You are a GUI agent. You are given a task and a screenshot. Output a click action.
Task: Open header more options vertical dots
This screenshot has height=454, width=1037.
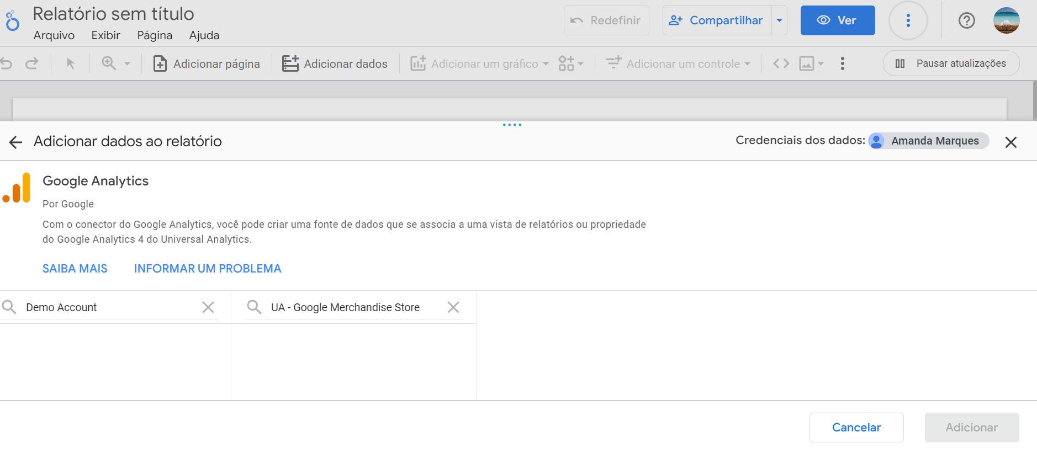click(908, 20)
